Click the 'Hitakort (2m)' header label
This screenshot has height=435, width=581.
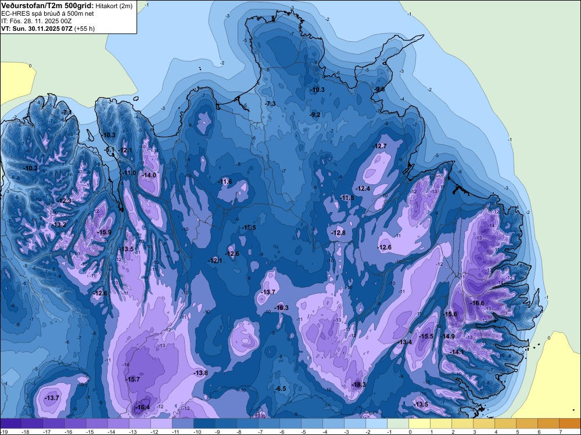[x=114, y=6]
